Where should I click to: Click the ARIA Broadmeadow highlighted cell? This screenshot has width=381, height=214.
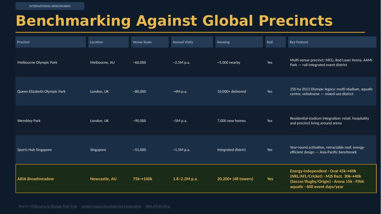(x=36, y=179)
